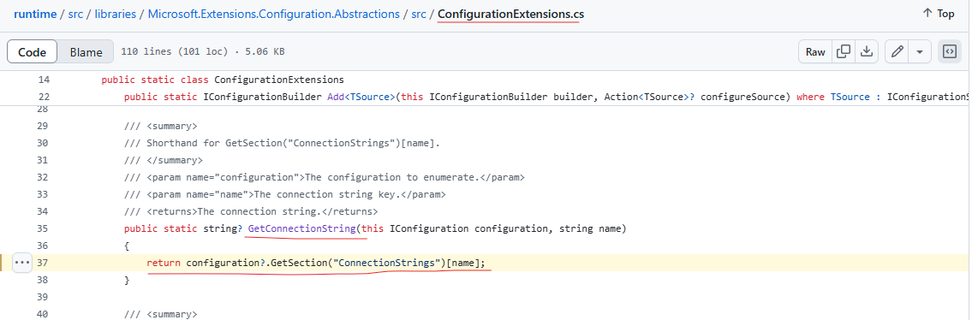
Task: Open the Raw file view
Action: 815,52
